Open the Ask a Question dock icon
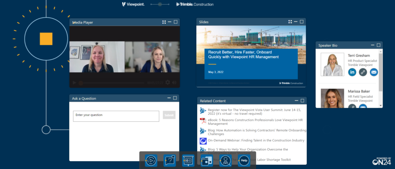This screenshot has height=169, width=395. pos(170,161)
